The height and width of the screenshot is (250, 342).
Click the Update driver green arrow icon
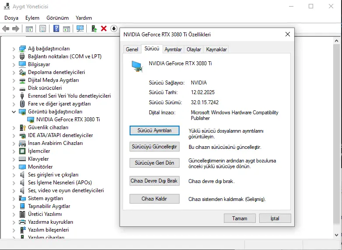pyautogui.click(x=94, y=28)
